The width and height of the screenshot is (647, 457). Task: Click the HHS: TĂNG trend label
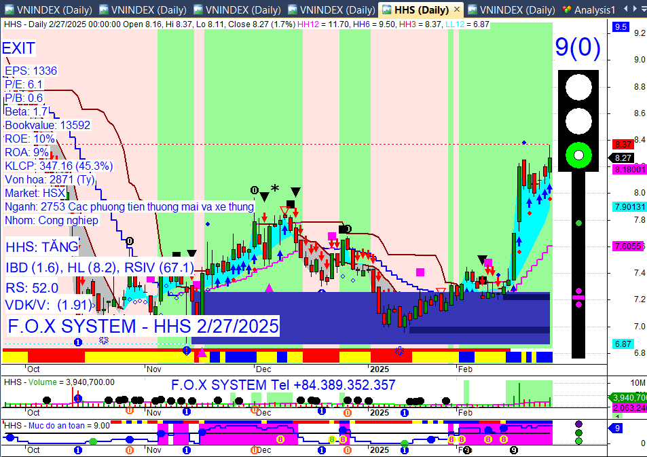[x=42, y=247]
